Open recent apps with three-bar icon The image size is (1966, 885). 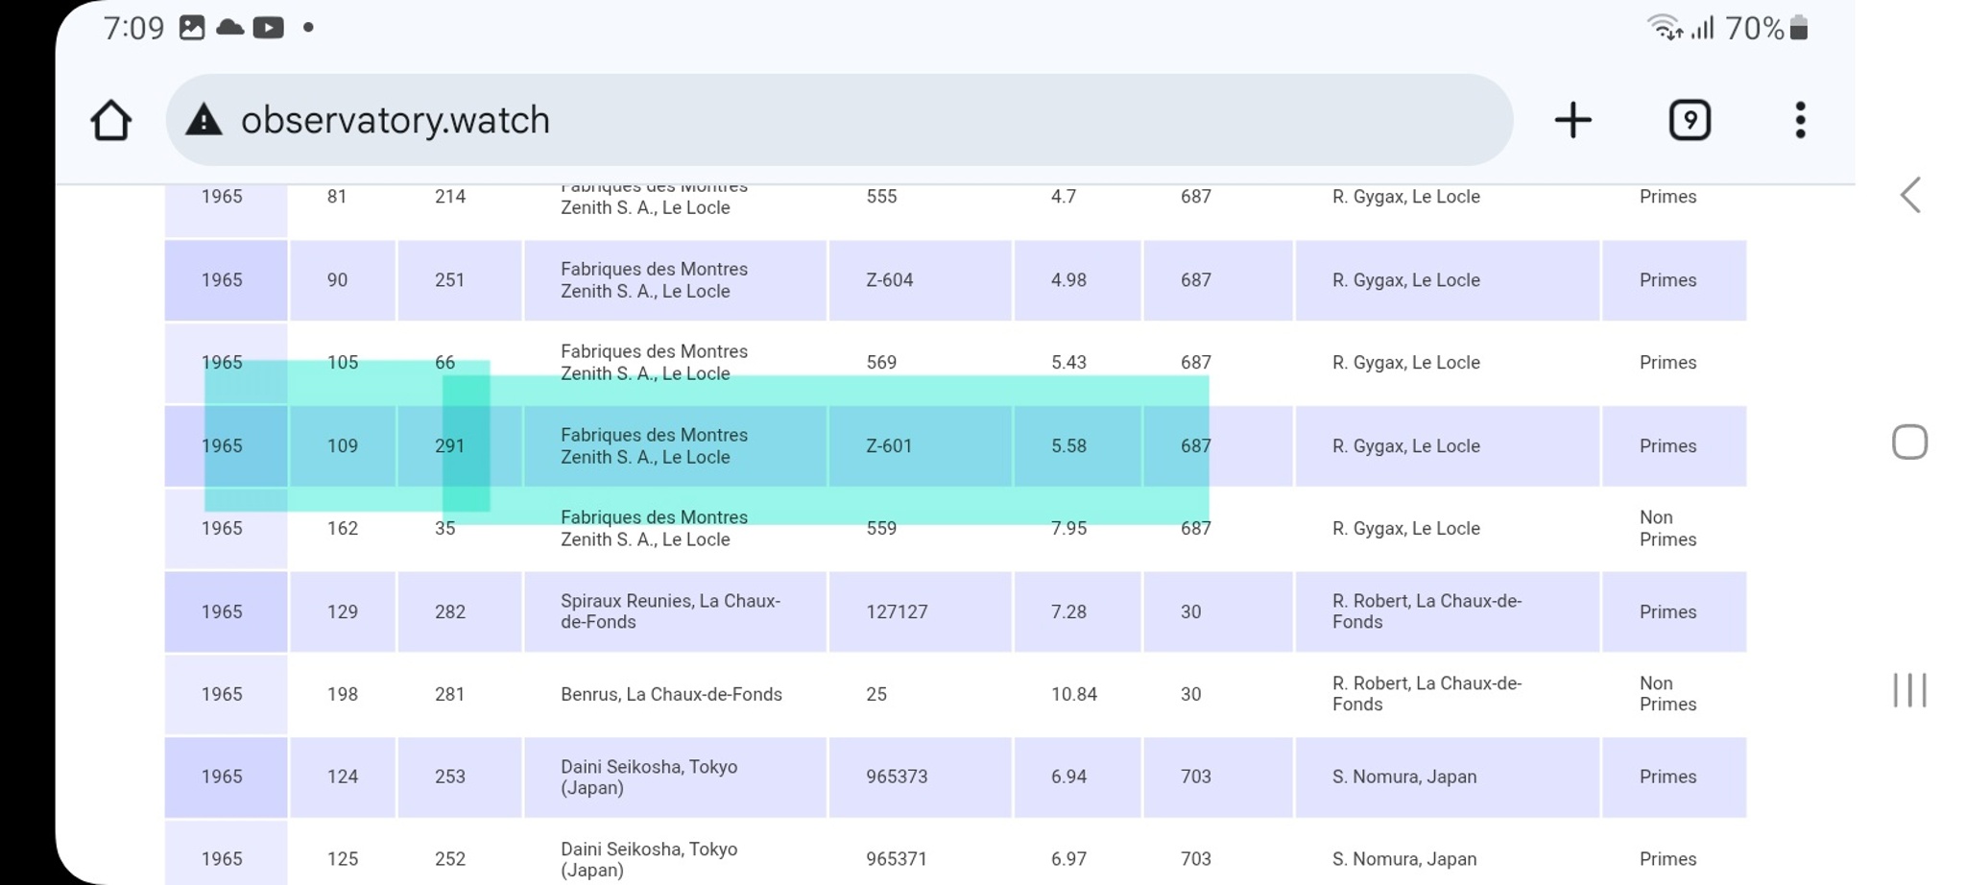pyautogui.click(x=1909, y=690)
